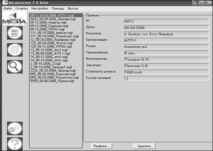Image resolution: width=213 pixels, height=151 pixels.
Task: Click the Организация field showing АТП-1
Action: pos(166,40)
